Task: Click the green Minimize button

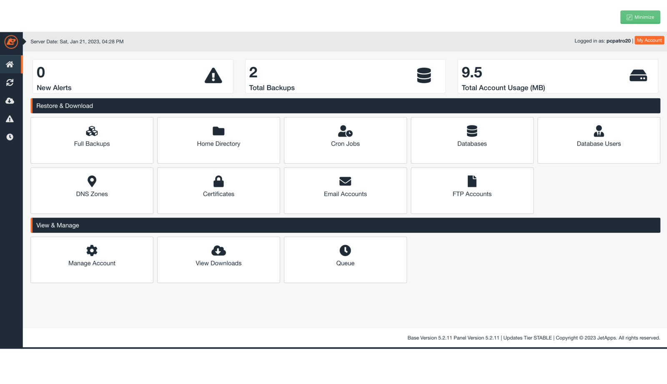Action: [x=640, y=17]
